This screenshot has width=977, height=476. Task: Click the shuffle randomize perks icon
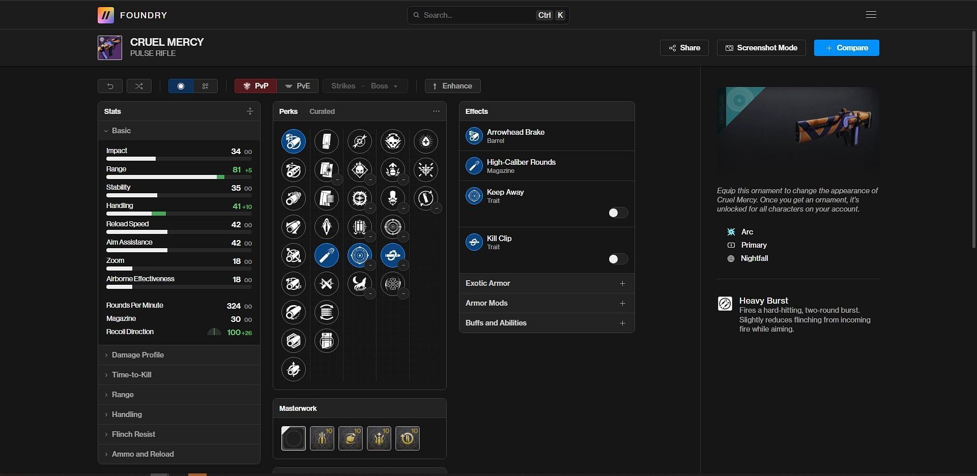coord(139,86)
